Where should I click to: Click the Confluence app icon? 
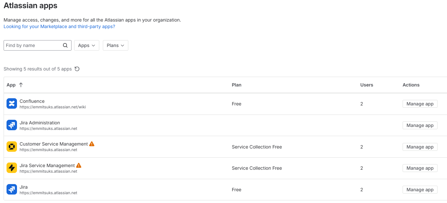point(12,104)
